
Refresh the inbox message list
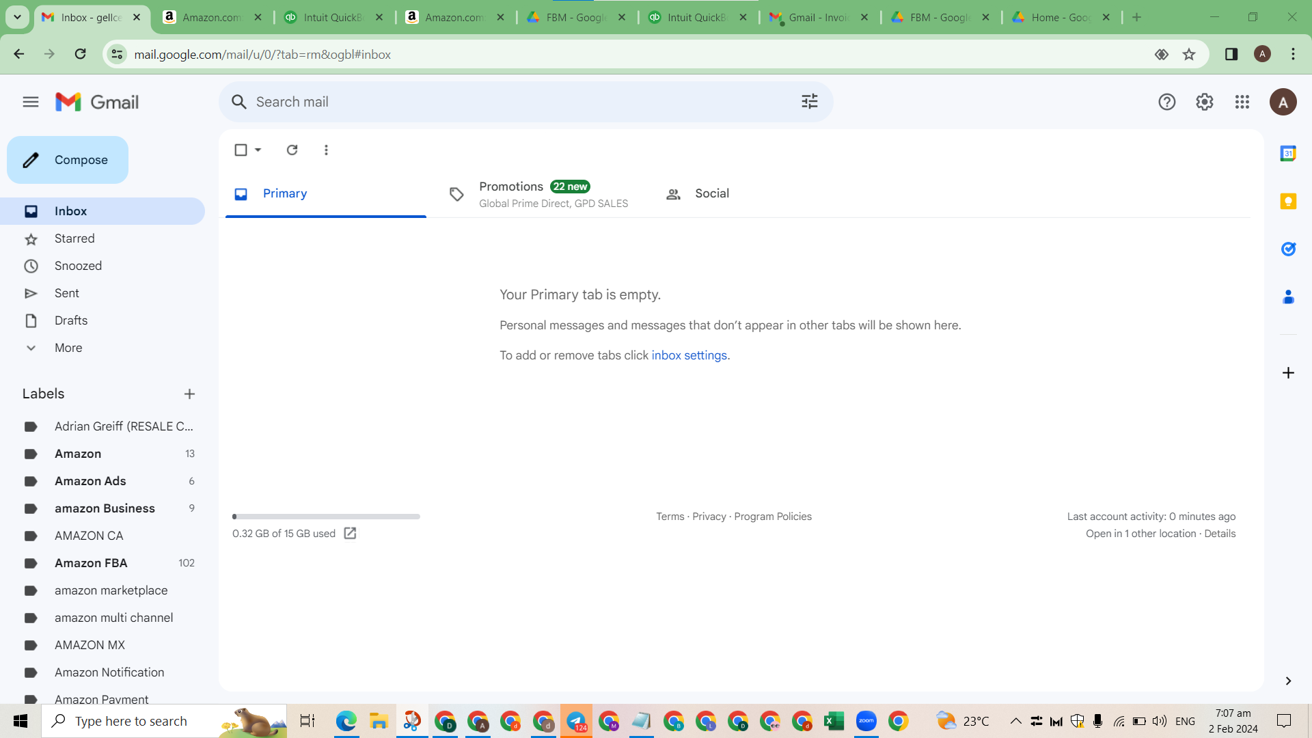(x=292, y=150)
